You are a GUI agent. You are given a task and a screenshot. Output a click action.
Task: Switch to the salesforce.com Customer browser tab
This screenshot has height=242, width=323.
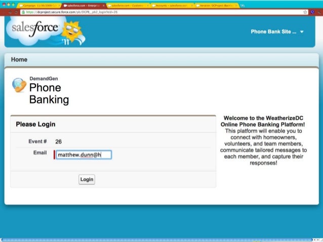[128, 6]
